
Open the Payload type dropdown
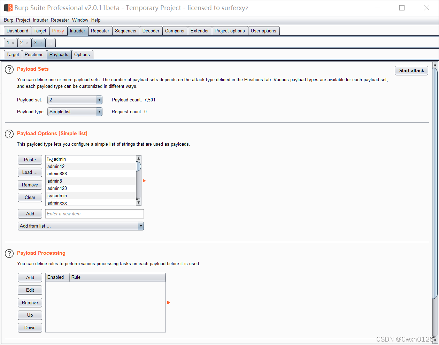75,112
